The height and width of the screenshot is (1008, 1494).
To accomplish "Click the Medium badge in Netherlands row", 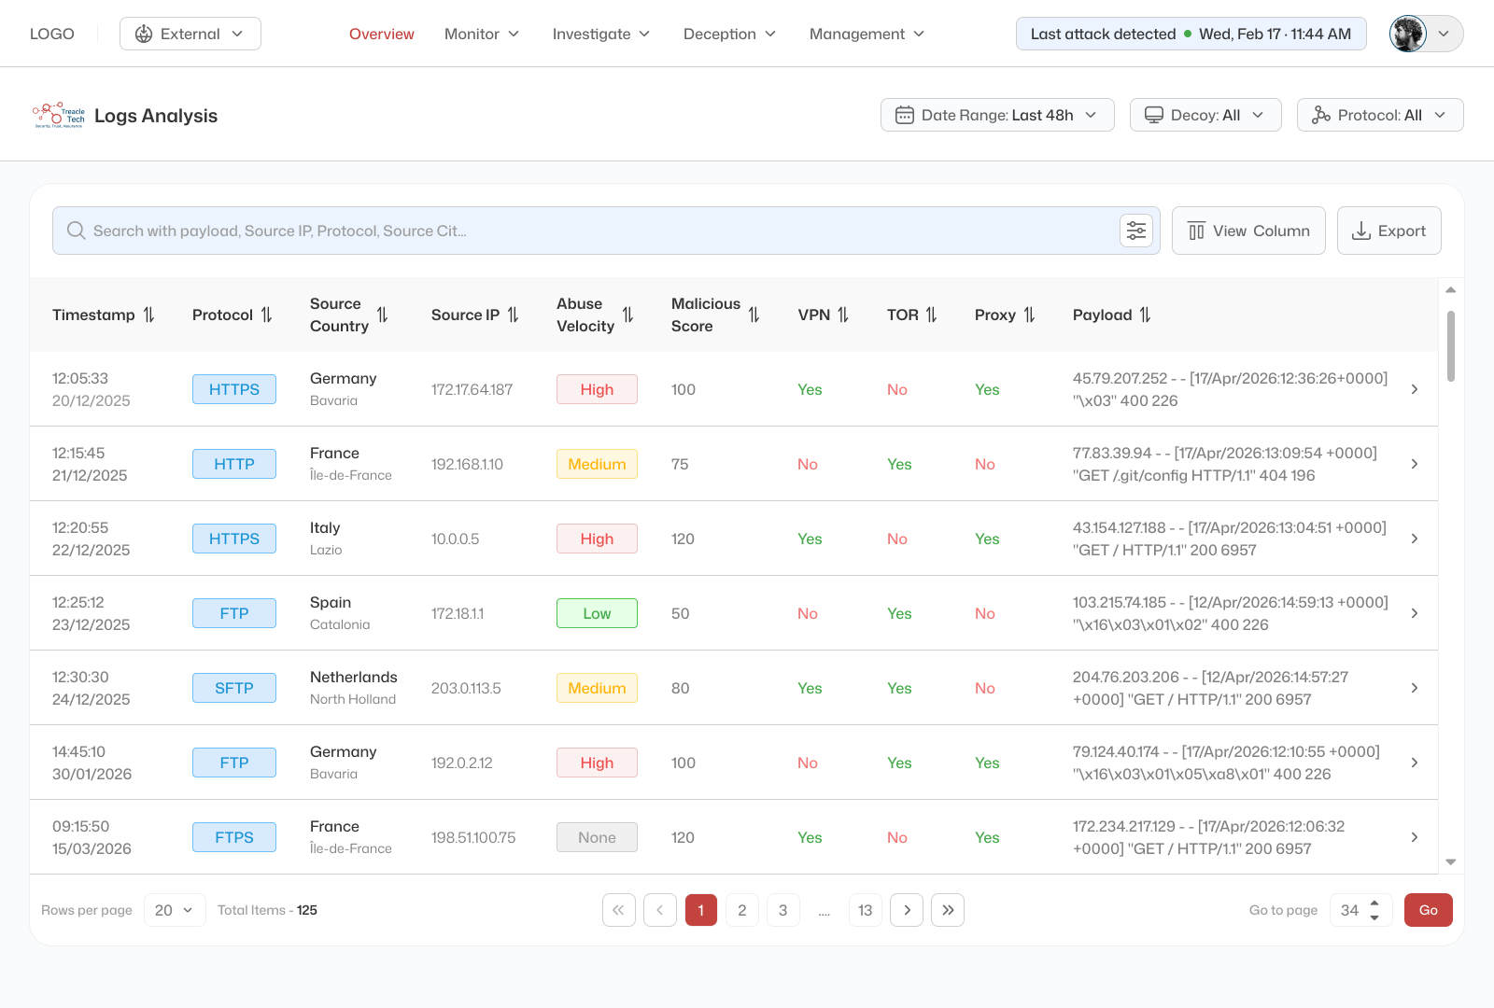I will (597, 688).
